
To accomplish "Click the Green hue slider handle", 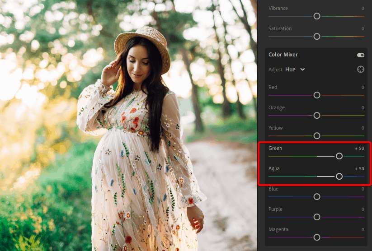I will point(339,156).
